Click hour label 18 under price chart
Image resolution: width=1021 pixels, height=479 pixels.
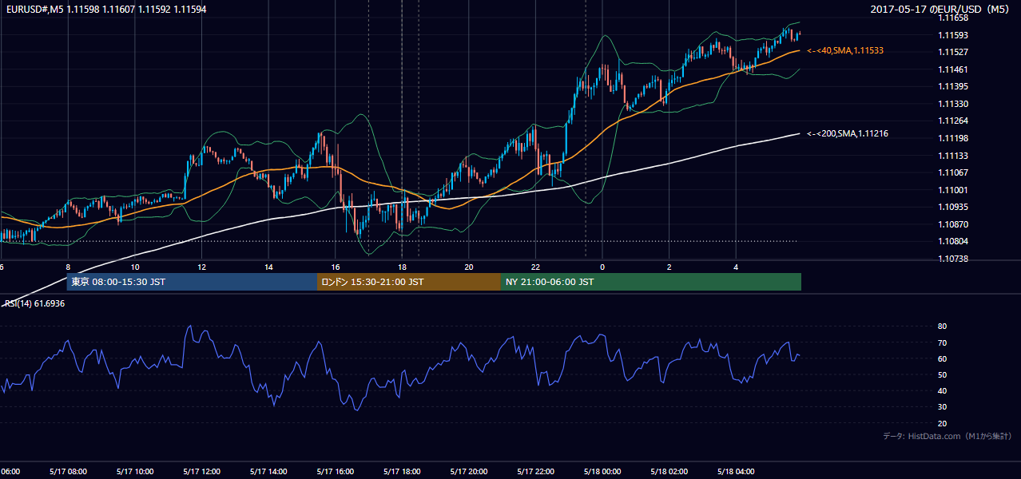click(402, 267)
